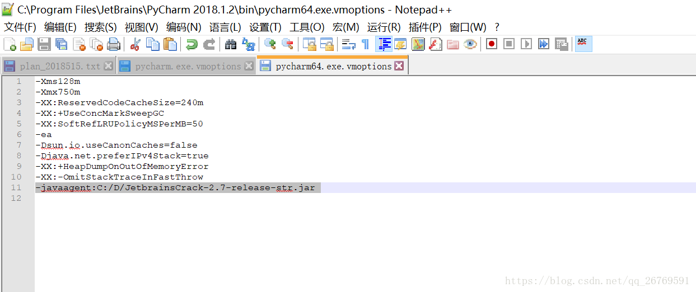Open the Function List panel icon
696x292 pixels.
(435, 44)
